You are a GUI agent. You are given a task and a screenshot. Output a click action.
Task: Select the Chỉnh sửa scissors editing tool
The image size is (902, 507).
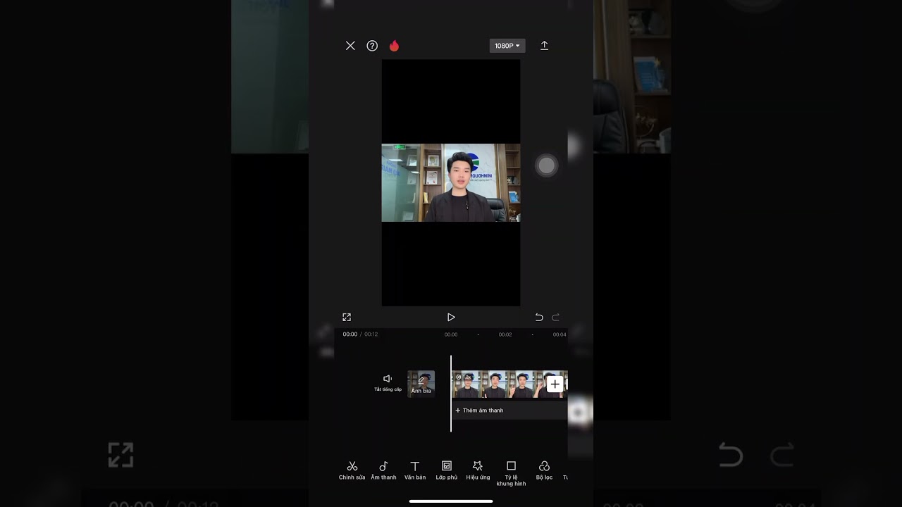click(352, 470)
